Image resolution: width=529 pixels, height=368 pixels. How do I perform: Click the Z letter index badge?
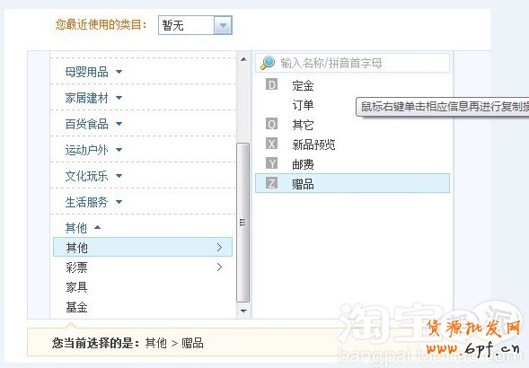coord(271,183)
